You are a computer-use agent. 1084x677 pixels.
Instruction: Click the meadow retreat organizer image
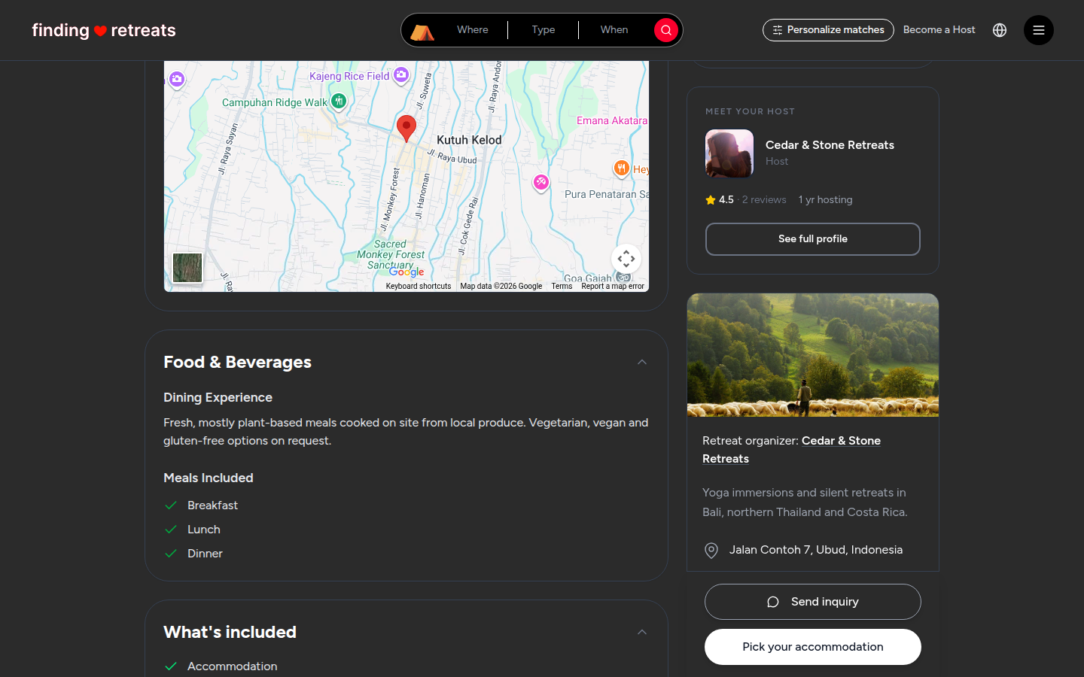click(x=813, y=355)
